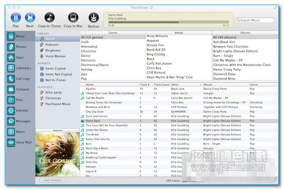The width and height of the screenshot is (284, 190).
Task: Open the Internet section
Action: pos(20,110)
